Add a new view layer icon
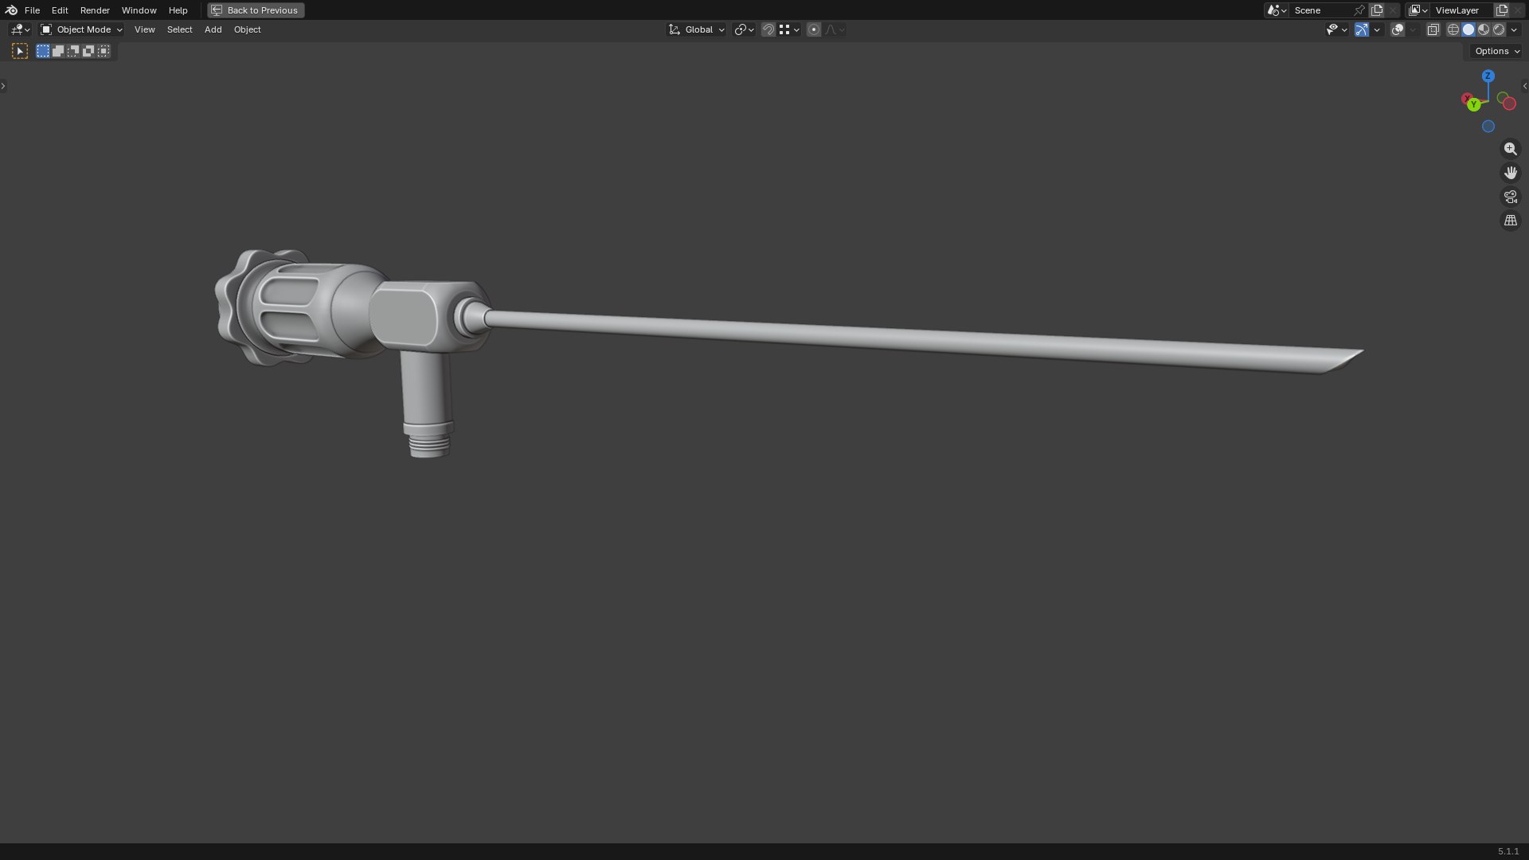The height and width of the screenshot is (860, 1529). (1502, 10)
